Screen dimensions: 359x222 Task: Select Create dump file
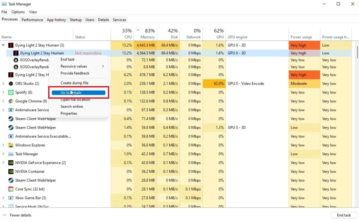[78, 83]
